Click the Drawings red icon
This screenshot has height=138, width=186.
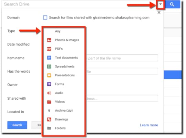pos(49,120)
